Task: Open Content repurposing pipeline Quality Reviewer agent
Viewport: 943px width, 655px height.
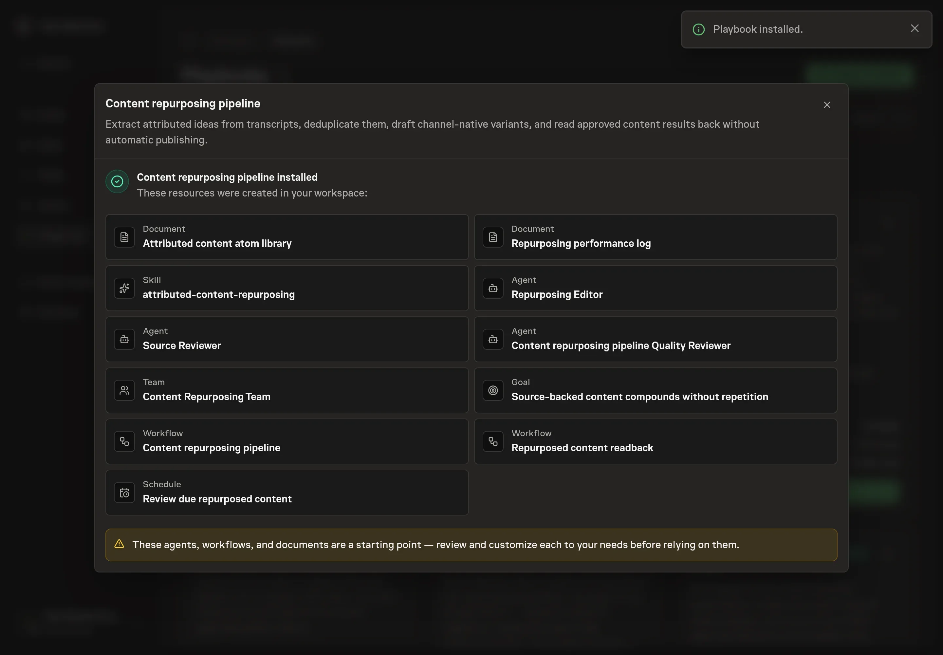Action: [x=655, y=339]
